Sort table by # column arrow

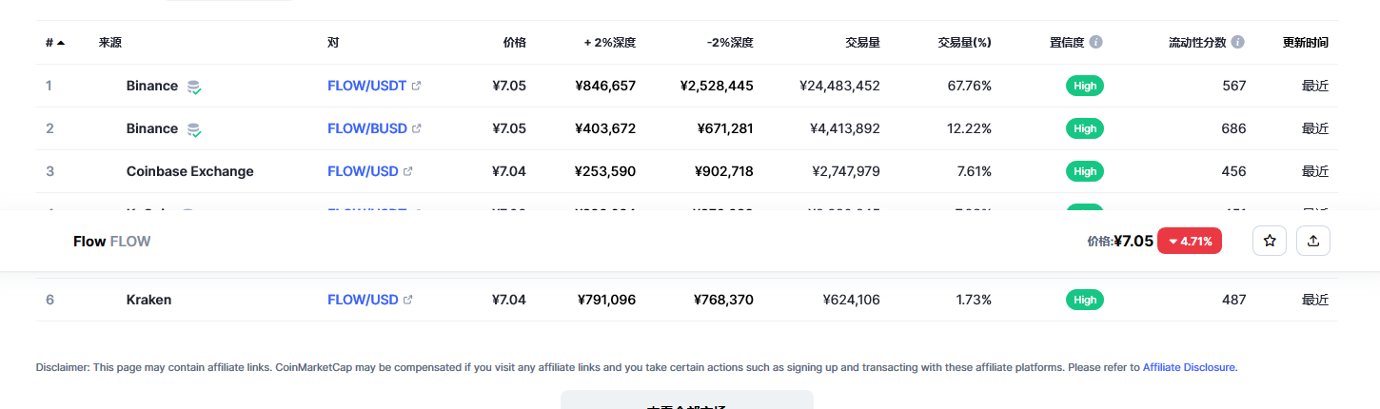tap(61, 43)
